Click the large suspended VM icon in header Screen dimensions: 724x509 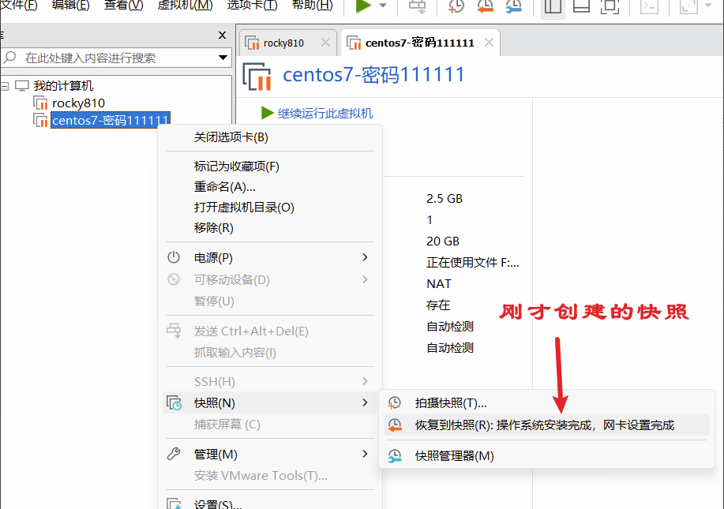click(x=257, y=77)
